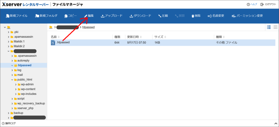Expand the autoreply folder chevron
Image resolution: width=279 pixels, height=127 pixels.
(12, 60)
